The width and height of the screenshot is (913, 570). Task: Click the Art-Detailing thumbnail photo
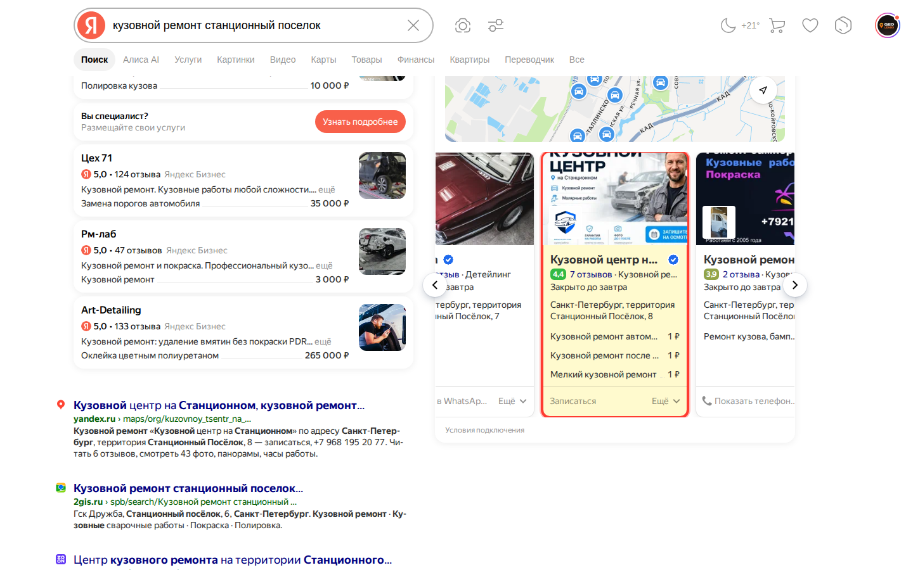[x=382, y=327]
